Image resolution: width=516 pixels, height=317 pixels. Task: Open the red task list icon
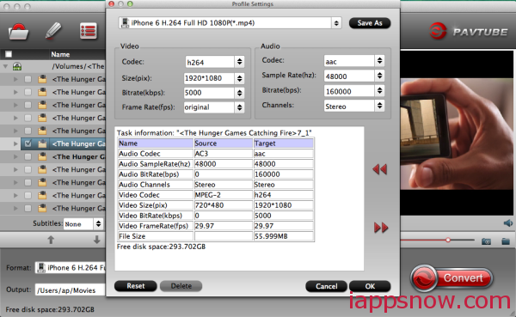coord(89,32)
